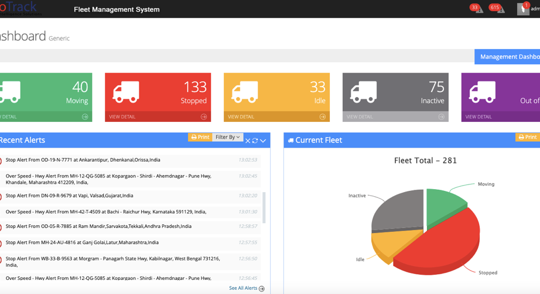540x294 pixels.
Task: Click the truck icon on Stopped card
Action: (126, 92)
